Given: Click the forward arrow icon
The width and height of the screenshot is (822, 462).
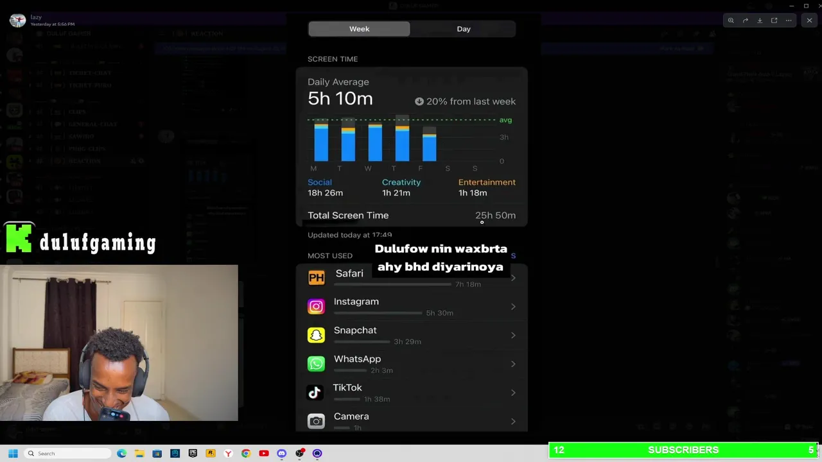Looking at the screenshot, I should pos(746,21).
